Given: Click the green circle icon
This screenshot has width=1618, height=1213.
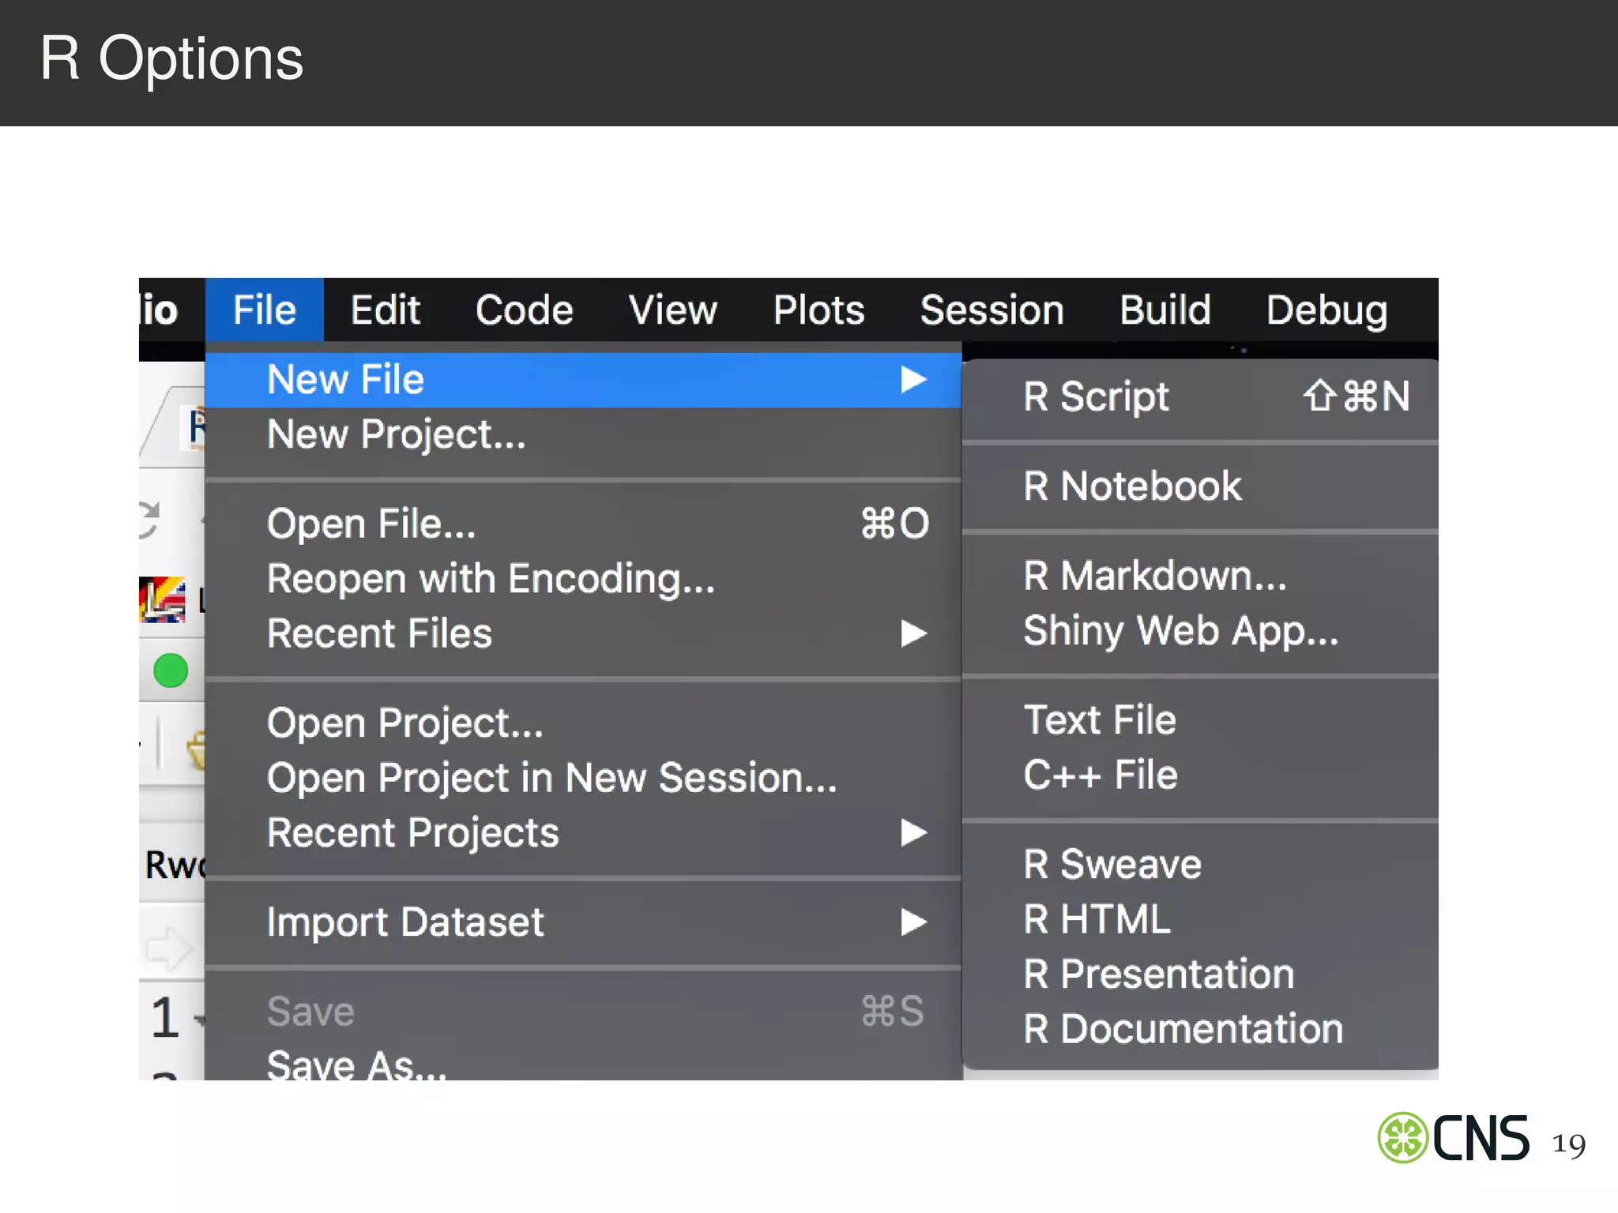Looking at the screenshot, I should (171, 670).
